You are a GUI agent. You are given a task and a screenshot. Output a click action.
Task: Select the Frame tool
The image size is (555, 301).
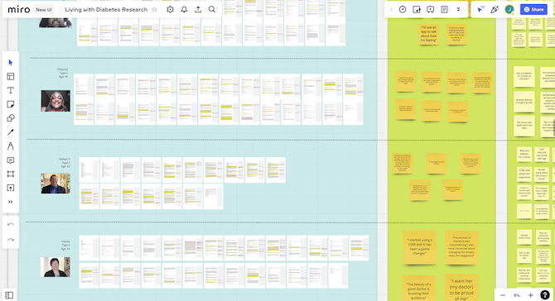(10, 174)
